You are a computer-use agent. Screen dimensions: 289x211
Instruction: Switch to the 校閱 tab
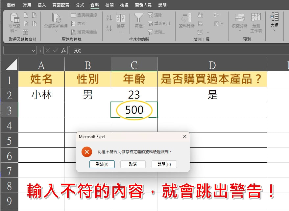point(109,5)
